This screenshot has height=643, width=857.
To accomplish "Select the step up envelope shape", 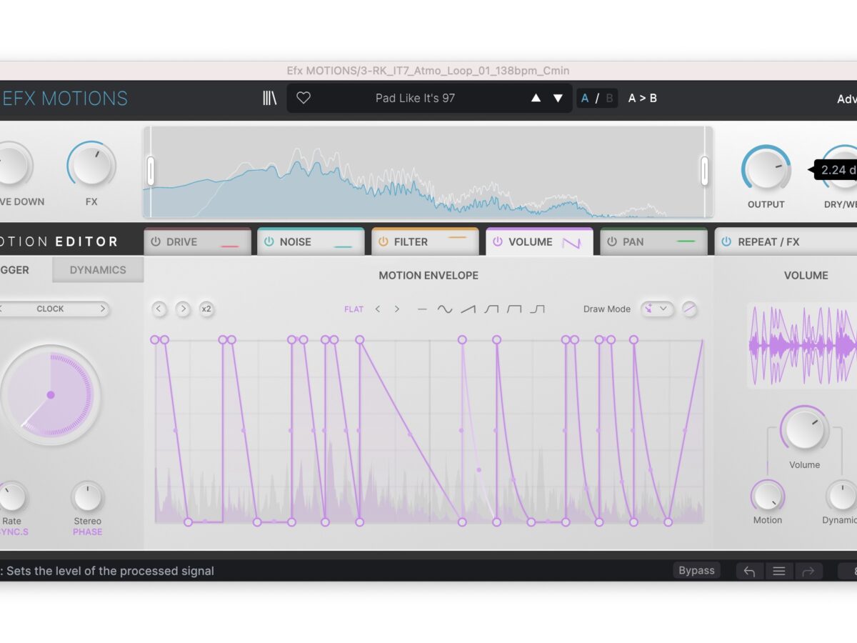I will pyautogui.click(x=538, y=309).
